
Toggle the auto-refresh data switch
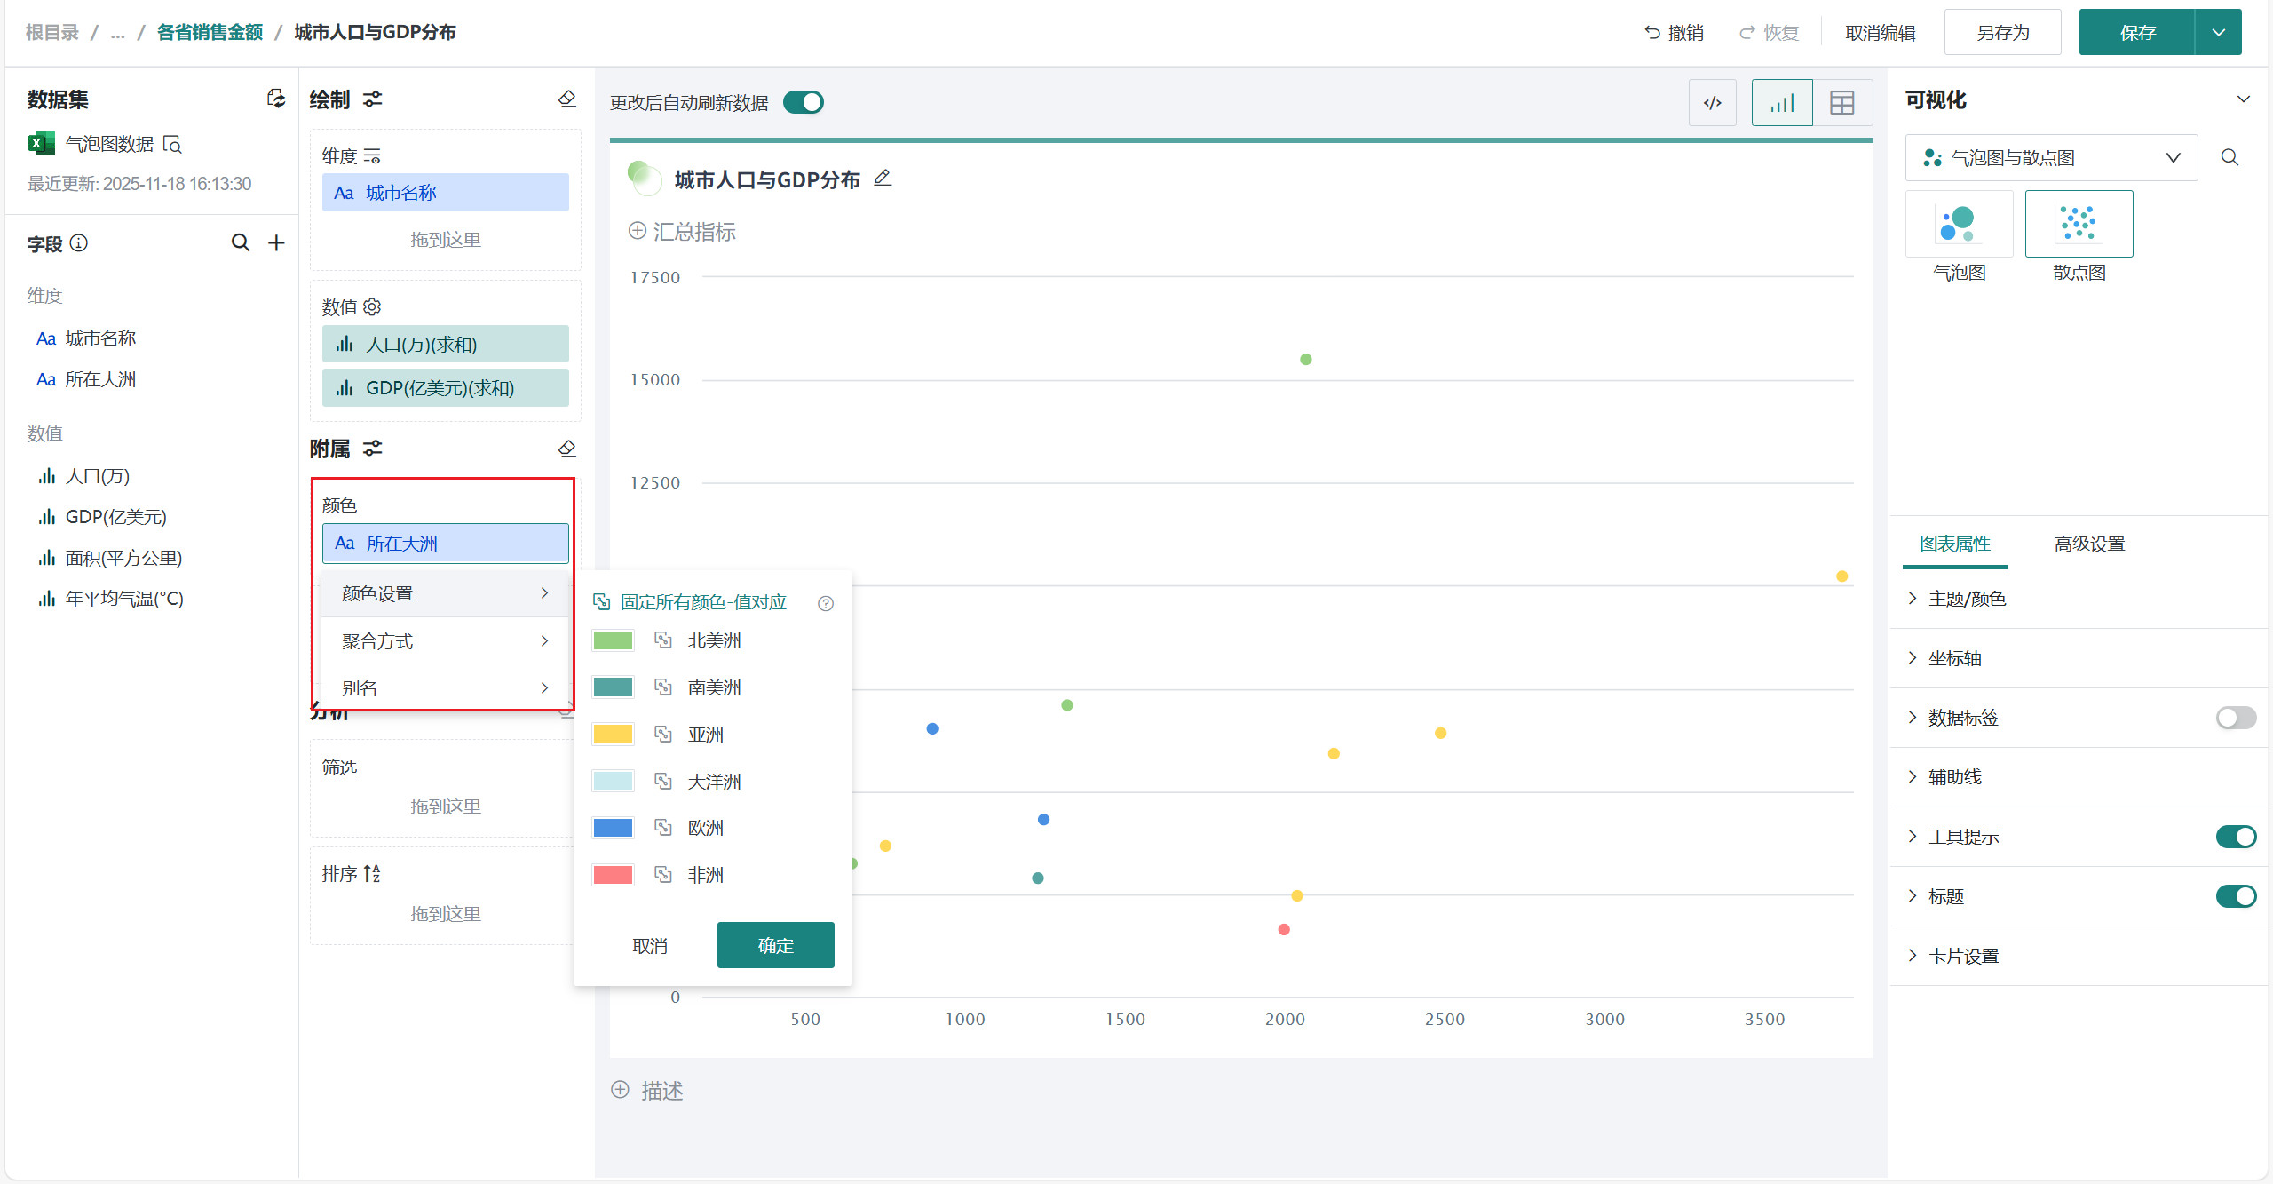804,102
